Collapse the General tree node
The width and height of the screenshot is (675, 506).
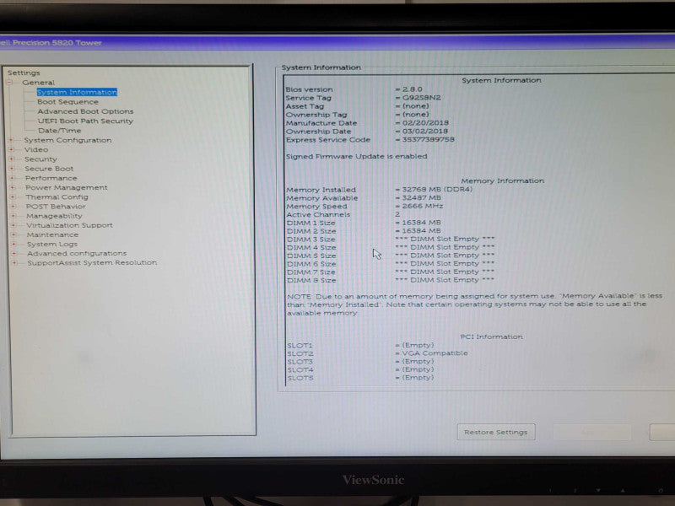pos(9,82)
